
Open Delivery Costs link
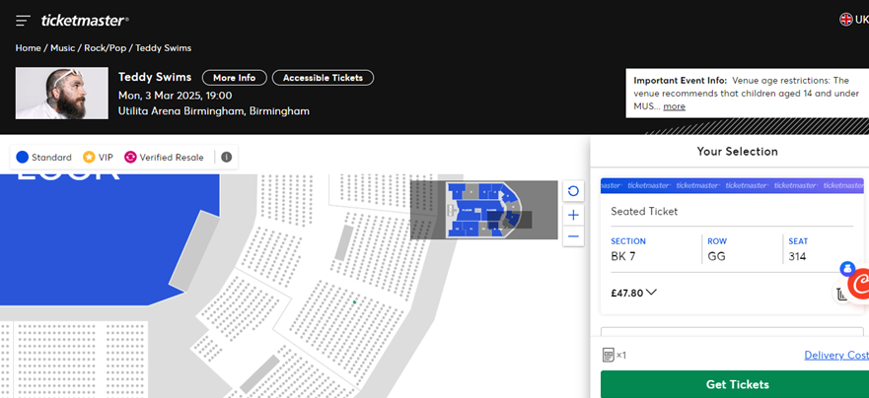[x=836, y=355]
